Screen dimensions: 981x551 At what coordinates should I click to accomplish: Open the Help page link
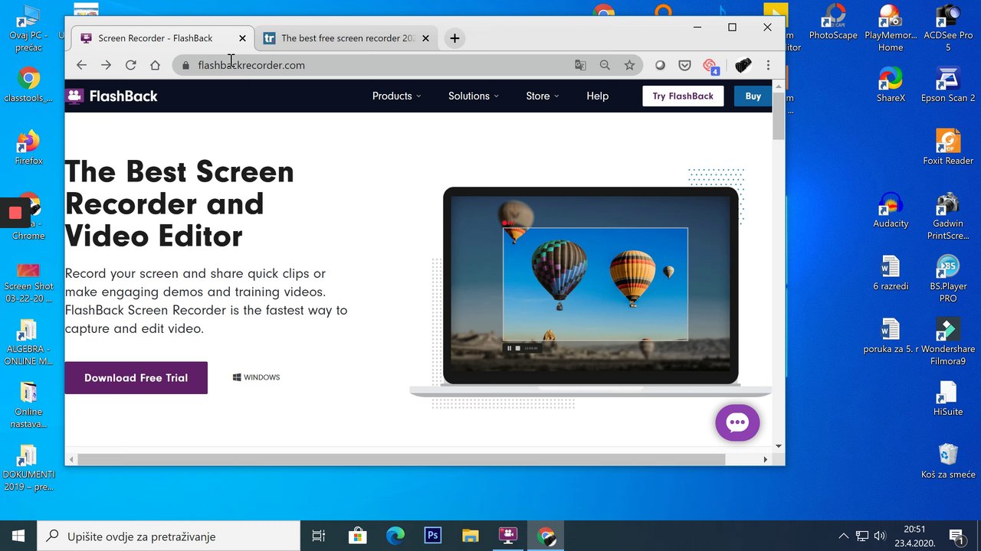(x=598, y=96)
